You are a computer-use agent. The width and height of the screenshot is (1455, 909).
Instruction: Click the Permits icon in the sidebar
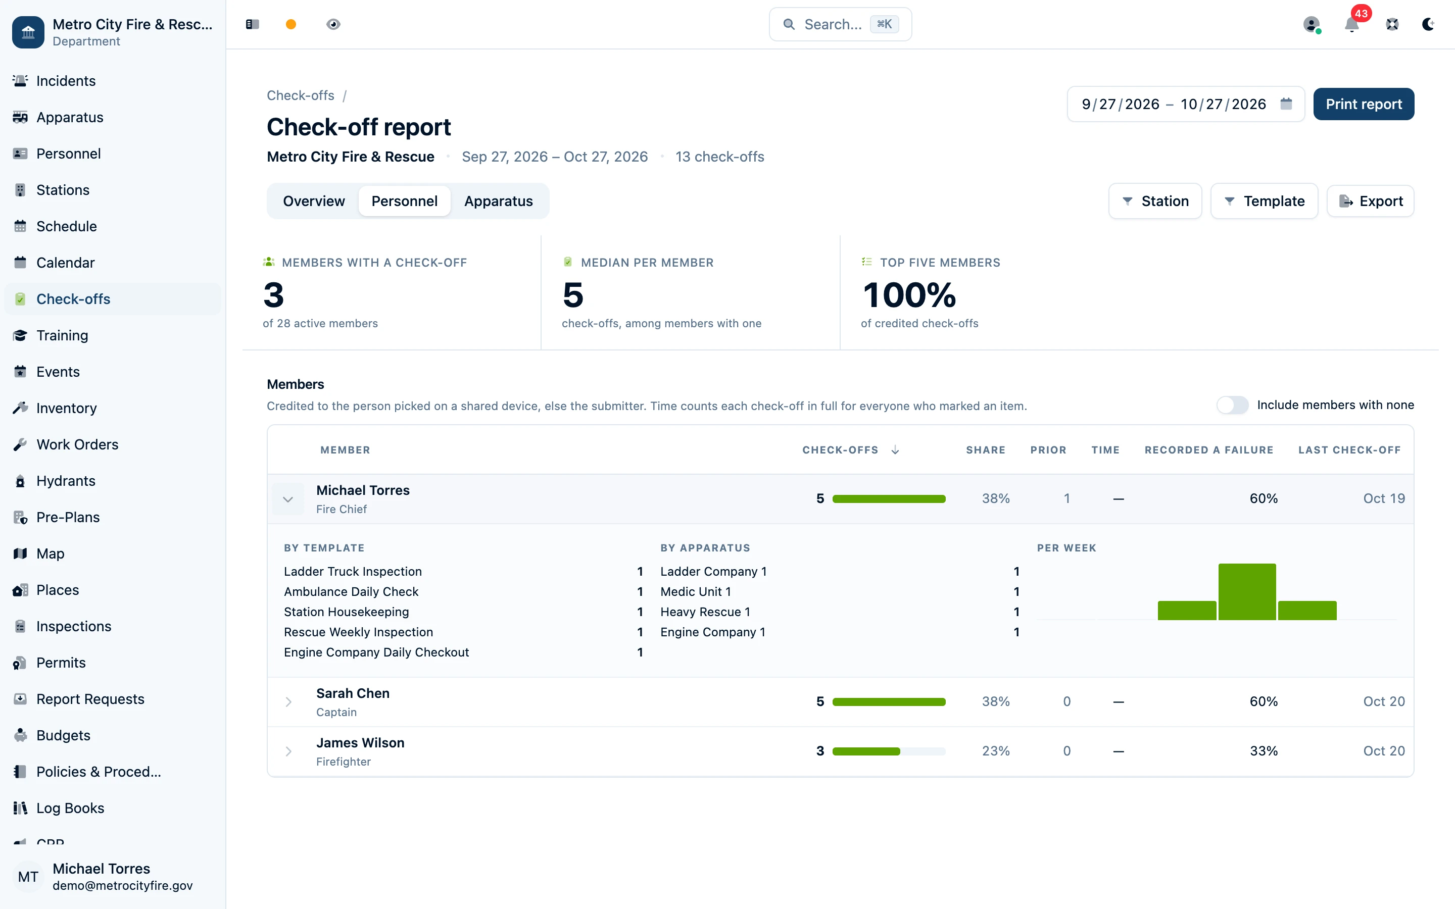[x=20, y=663]
